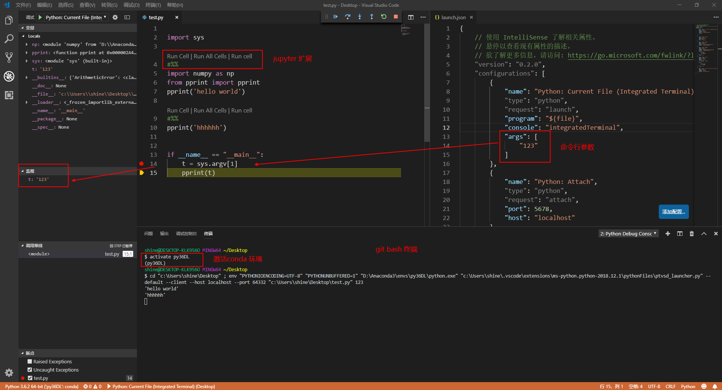722x390 pixels.
Task: Disable the Uncaught Exceptions breakpoint
Action: pyautogui.click(x=30, y=370)
